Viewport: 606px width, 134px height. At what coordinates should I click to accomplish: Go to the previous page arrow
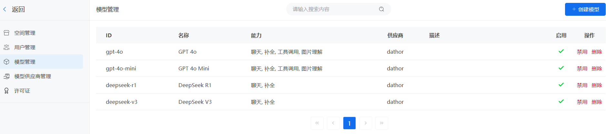333,123
